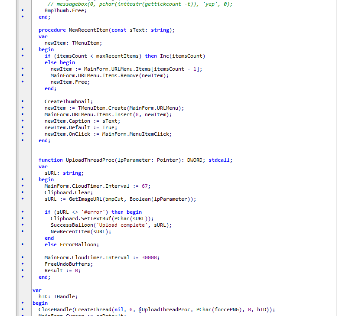Click '@UploadThreadProc' argument in CreateThread call
The width and height of the screenshot is (349, 316).
(x=164, y=309)
